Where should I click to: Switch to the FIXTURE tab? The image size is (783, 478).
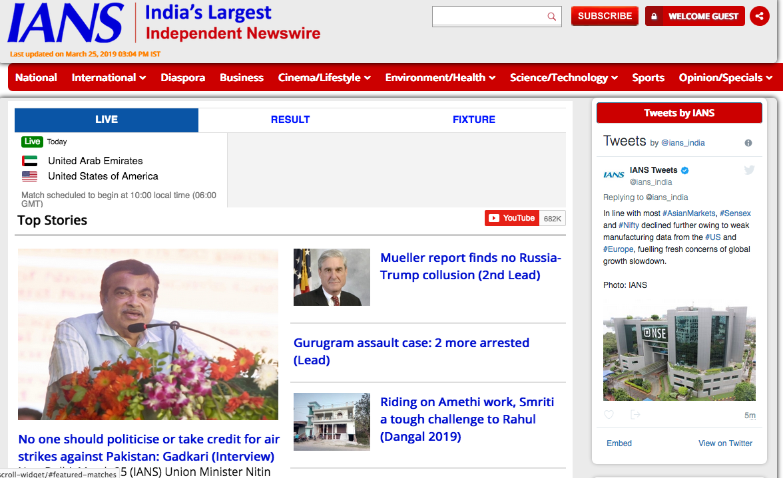tap(474, 120)
